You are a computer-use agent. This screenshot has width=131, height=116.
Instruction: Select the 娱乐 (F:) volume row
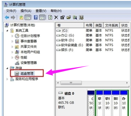click(93, 50)
